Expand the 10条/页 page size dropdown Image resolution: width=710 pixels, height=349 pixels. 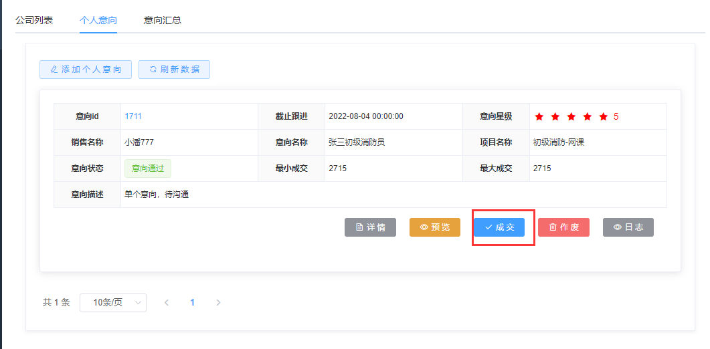click(113, 302)
